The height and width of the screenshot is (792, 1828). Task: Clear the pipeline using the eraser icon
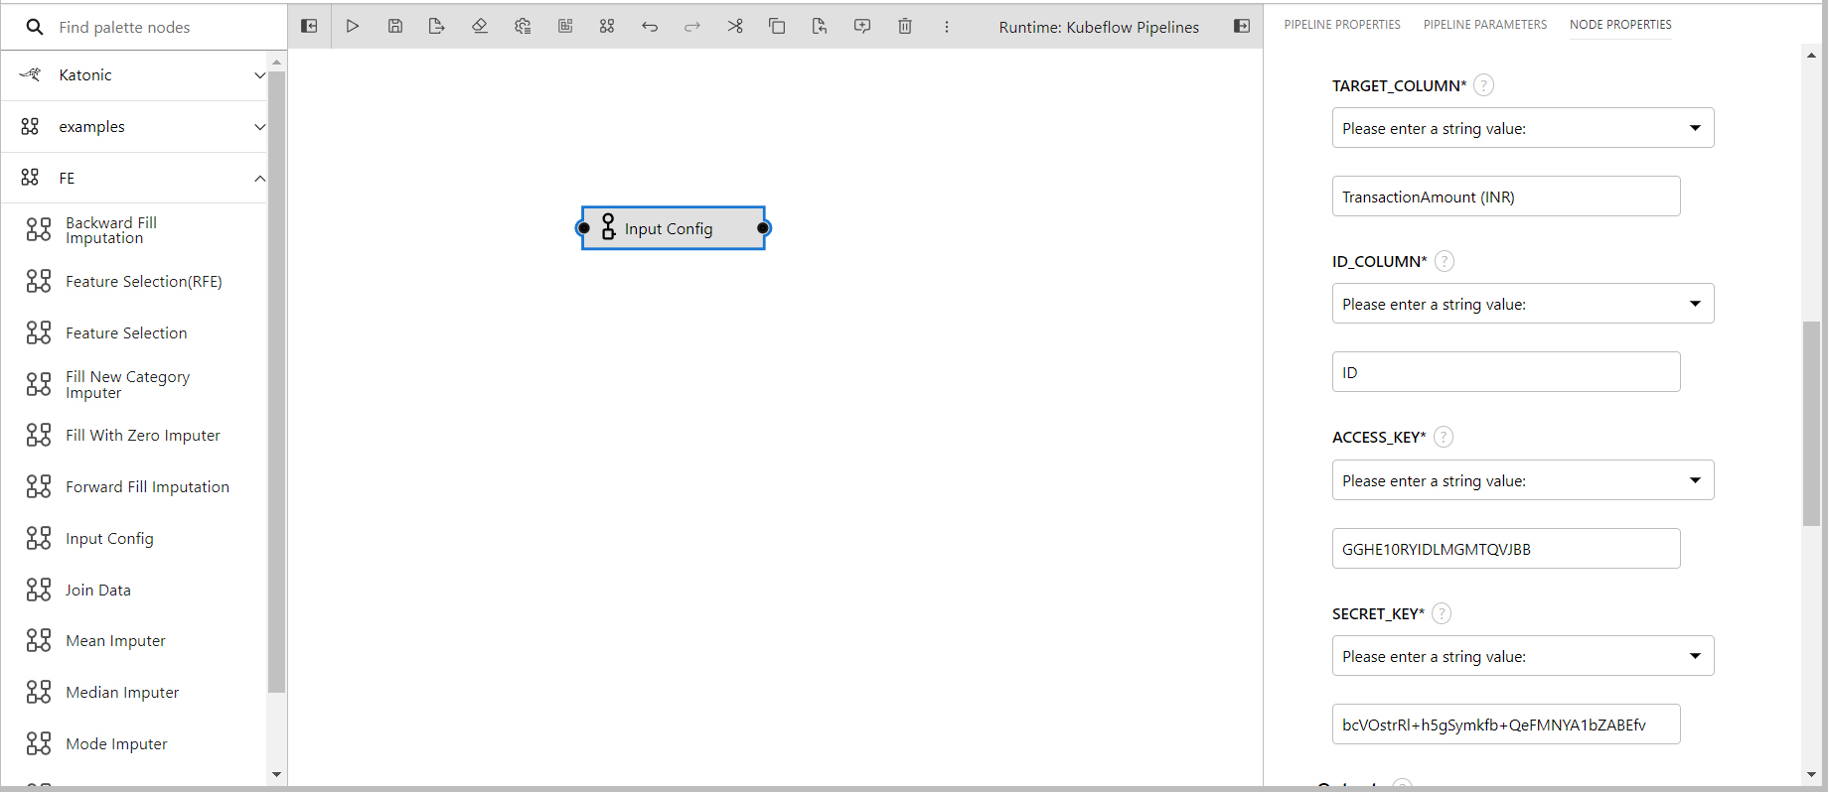pos(480,27)
